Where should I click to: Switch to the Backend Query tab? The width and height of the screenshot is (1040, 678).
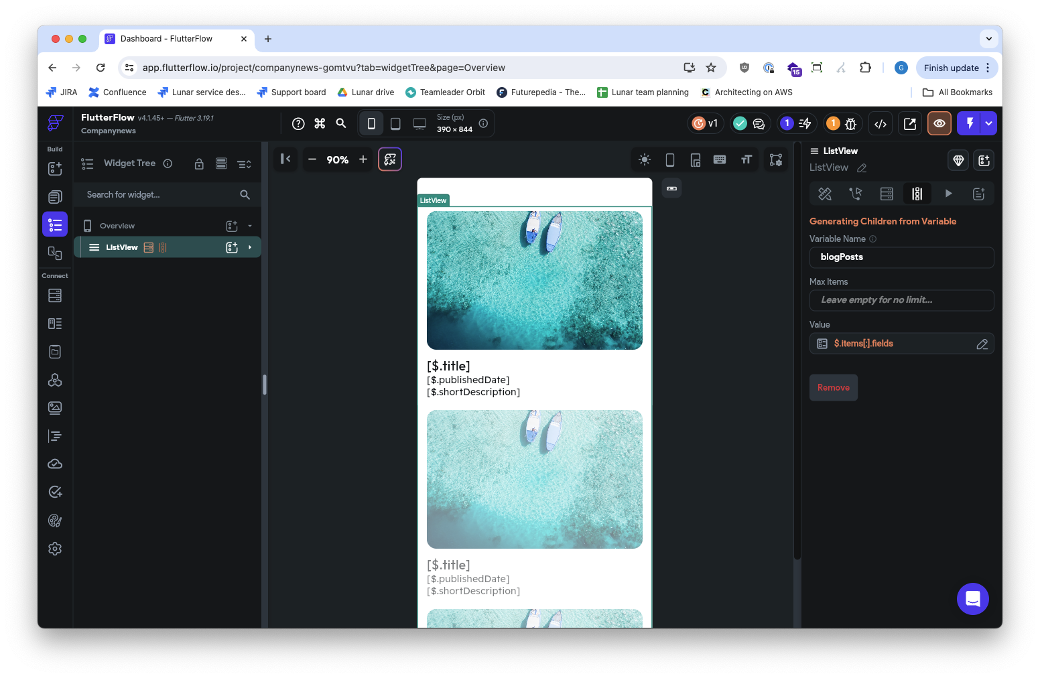(887, 194)
